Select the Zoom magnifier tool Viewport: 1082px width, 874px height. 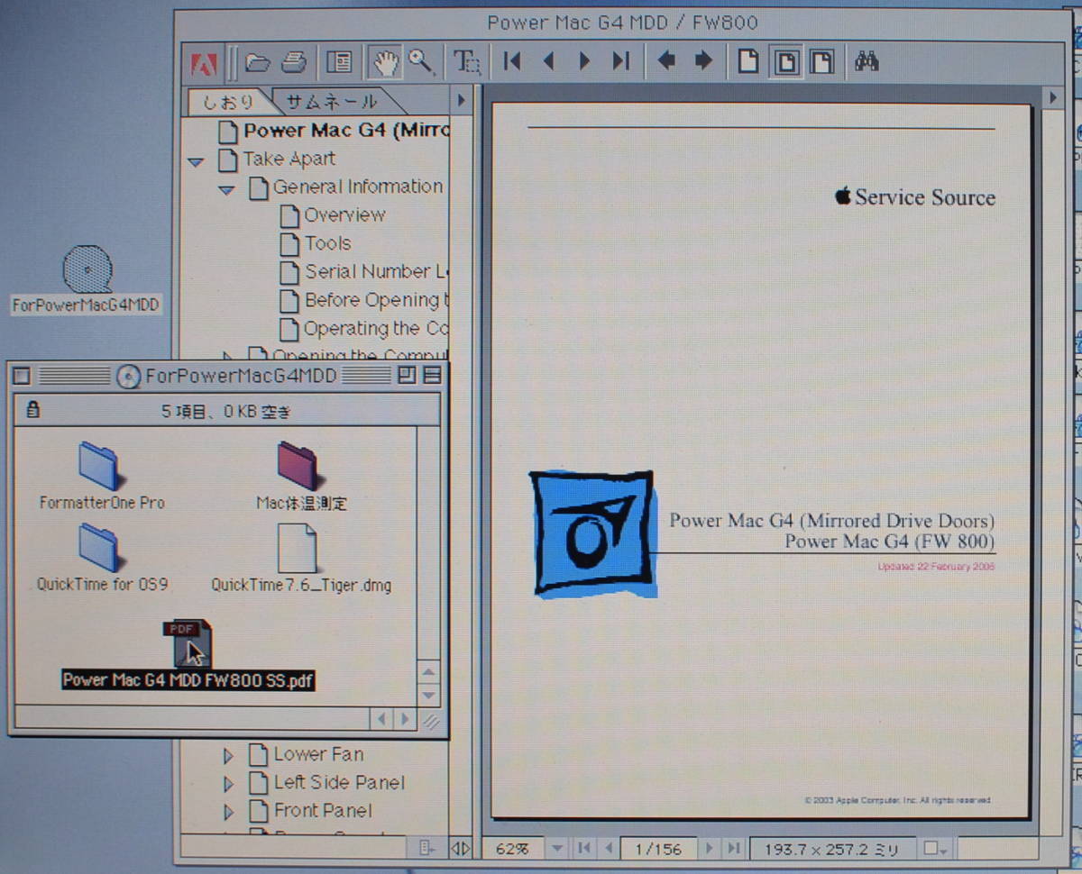pyautogui.click(x=420, y=61)
